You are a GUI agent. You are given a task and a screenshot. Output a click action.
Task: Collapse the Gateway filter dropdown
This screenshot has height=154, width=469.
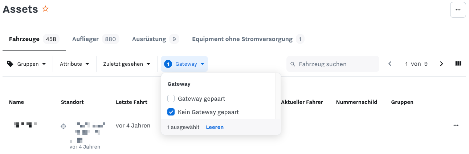tap(184, 64)
